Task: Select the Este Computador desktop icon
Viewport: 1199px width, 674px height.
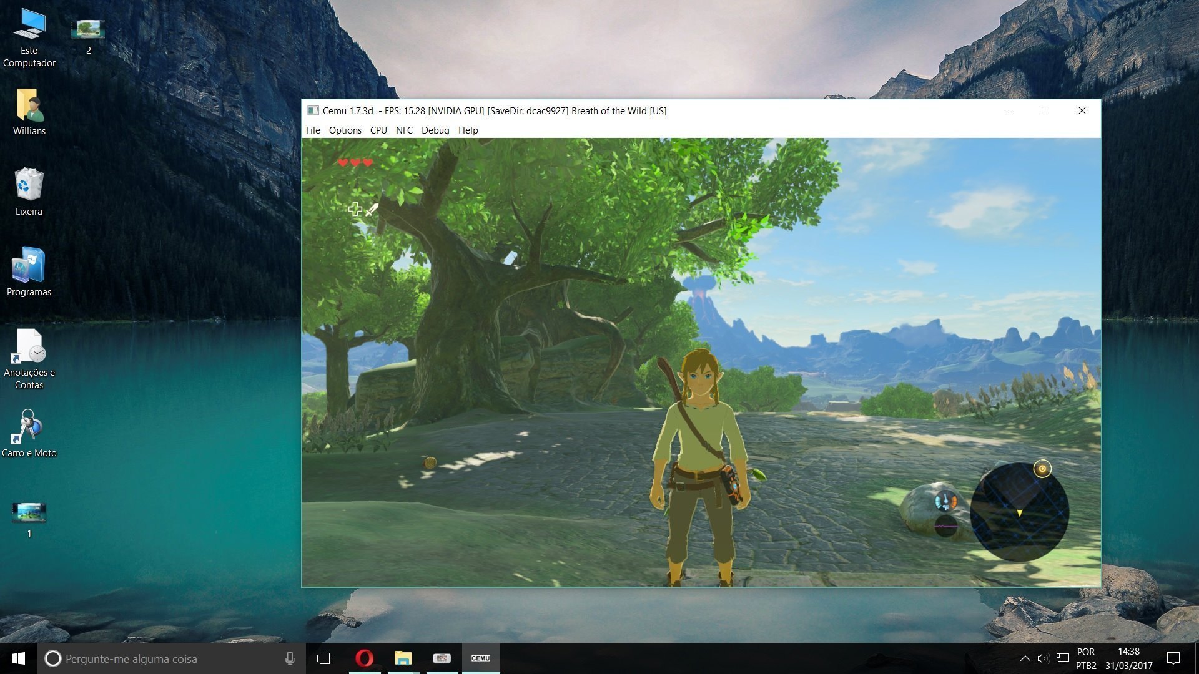Action: coord(29,37)
